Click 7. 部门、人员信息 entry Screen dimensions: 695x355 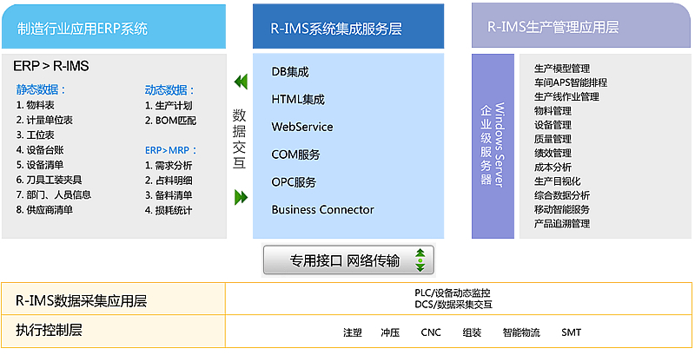click(54, 194)
